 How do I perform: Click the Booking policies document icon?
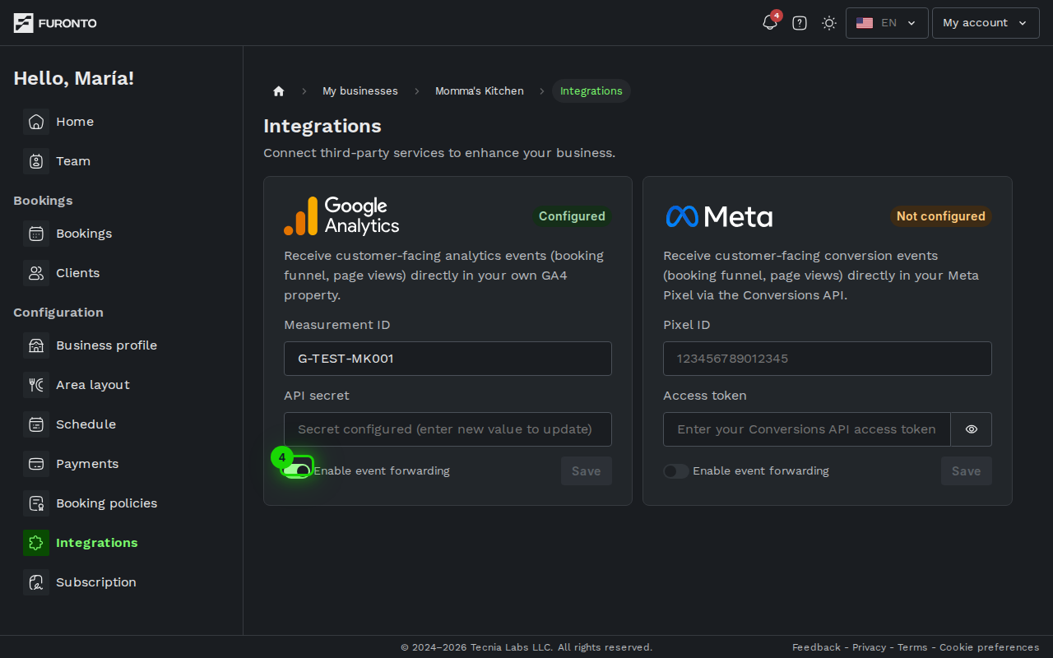(x=36, y=503)
